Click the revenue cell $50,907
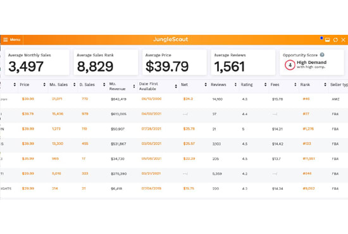 click(118, 129)
